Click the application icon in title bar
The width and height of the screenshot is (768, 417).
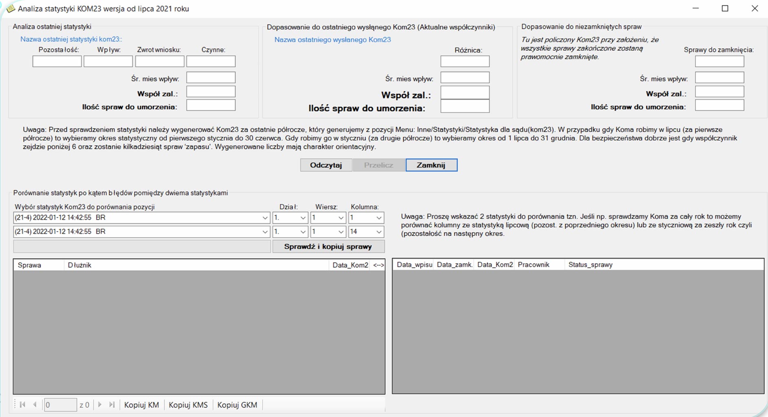(x=11, y=9)
